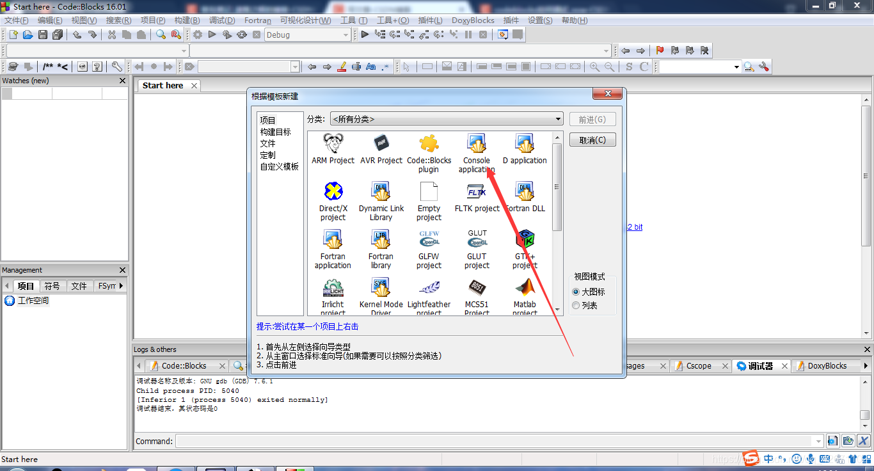
Task: Expand the search text combo box in toolbar
Action: coord(736,67)
